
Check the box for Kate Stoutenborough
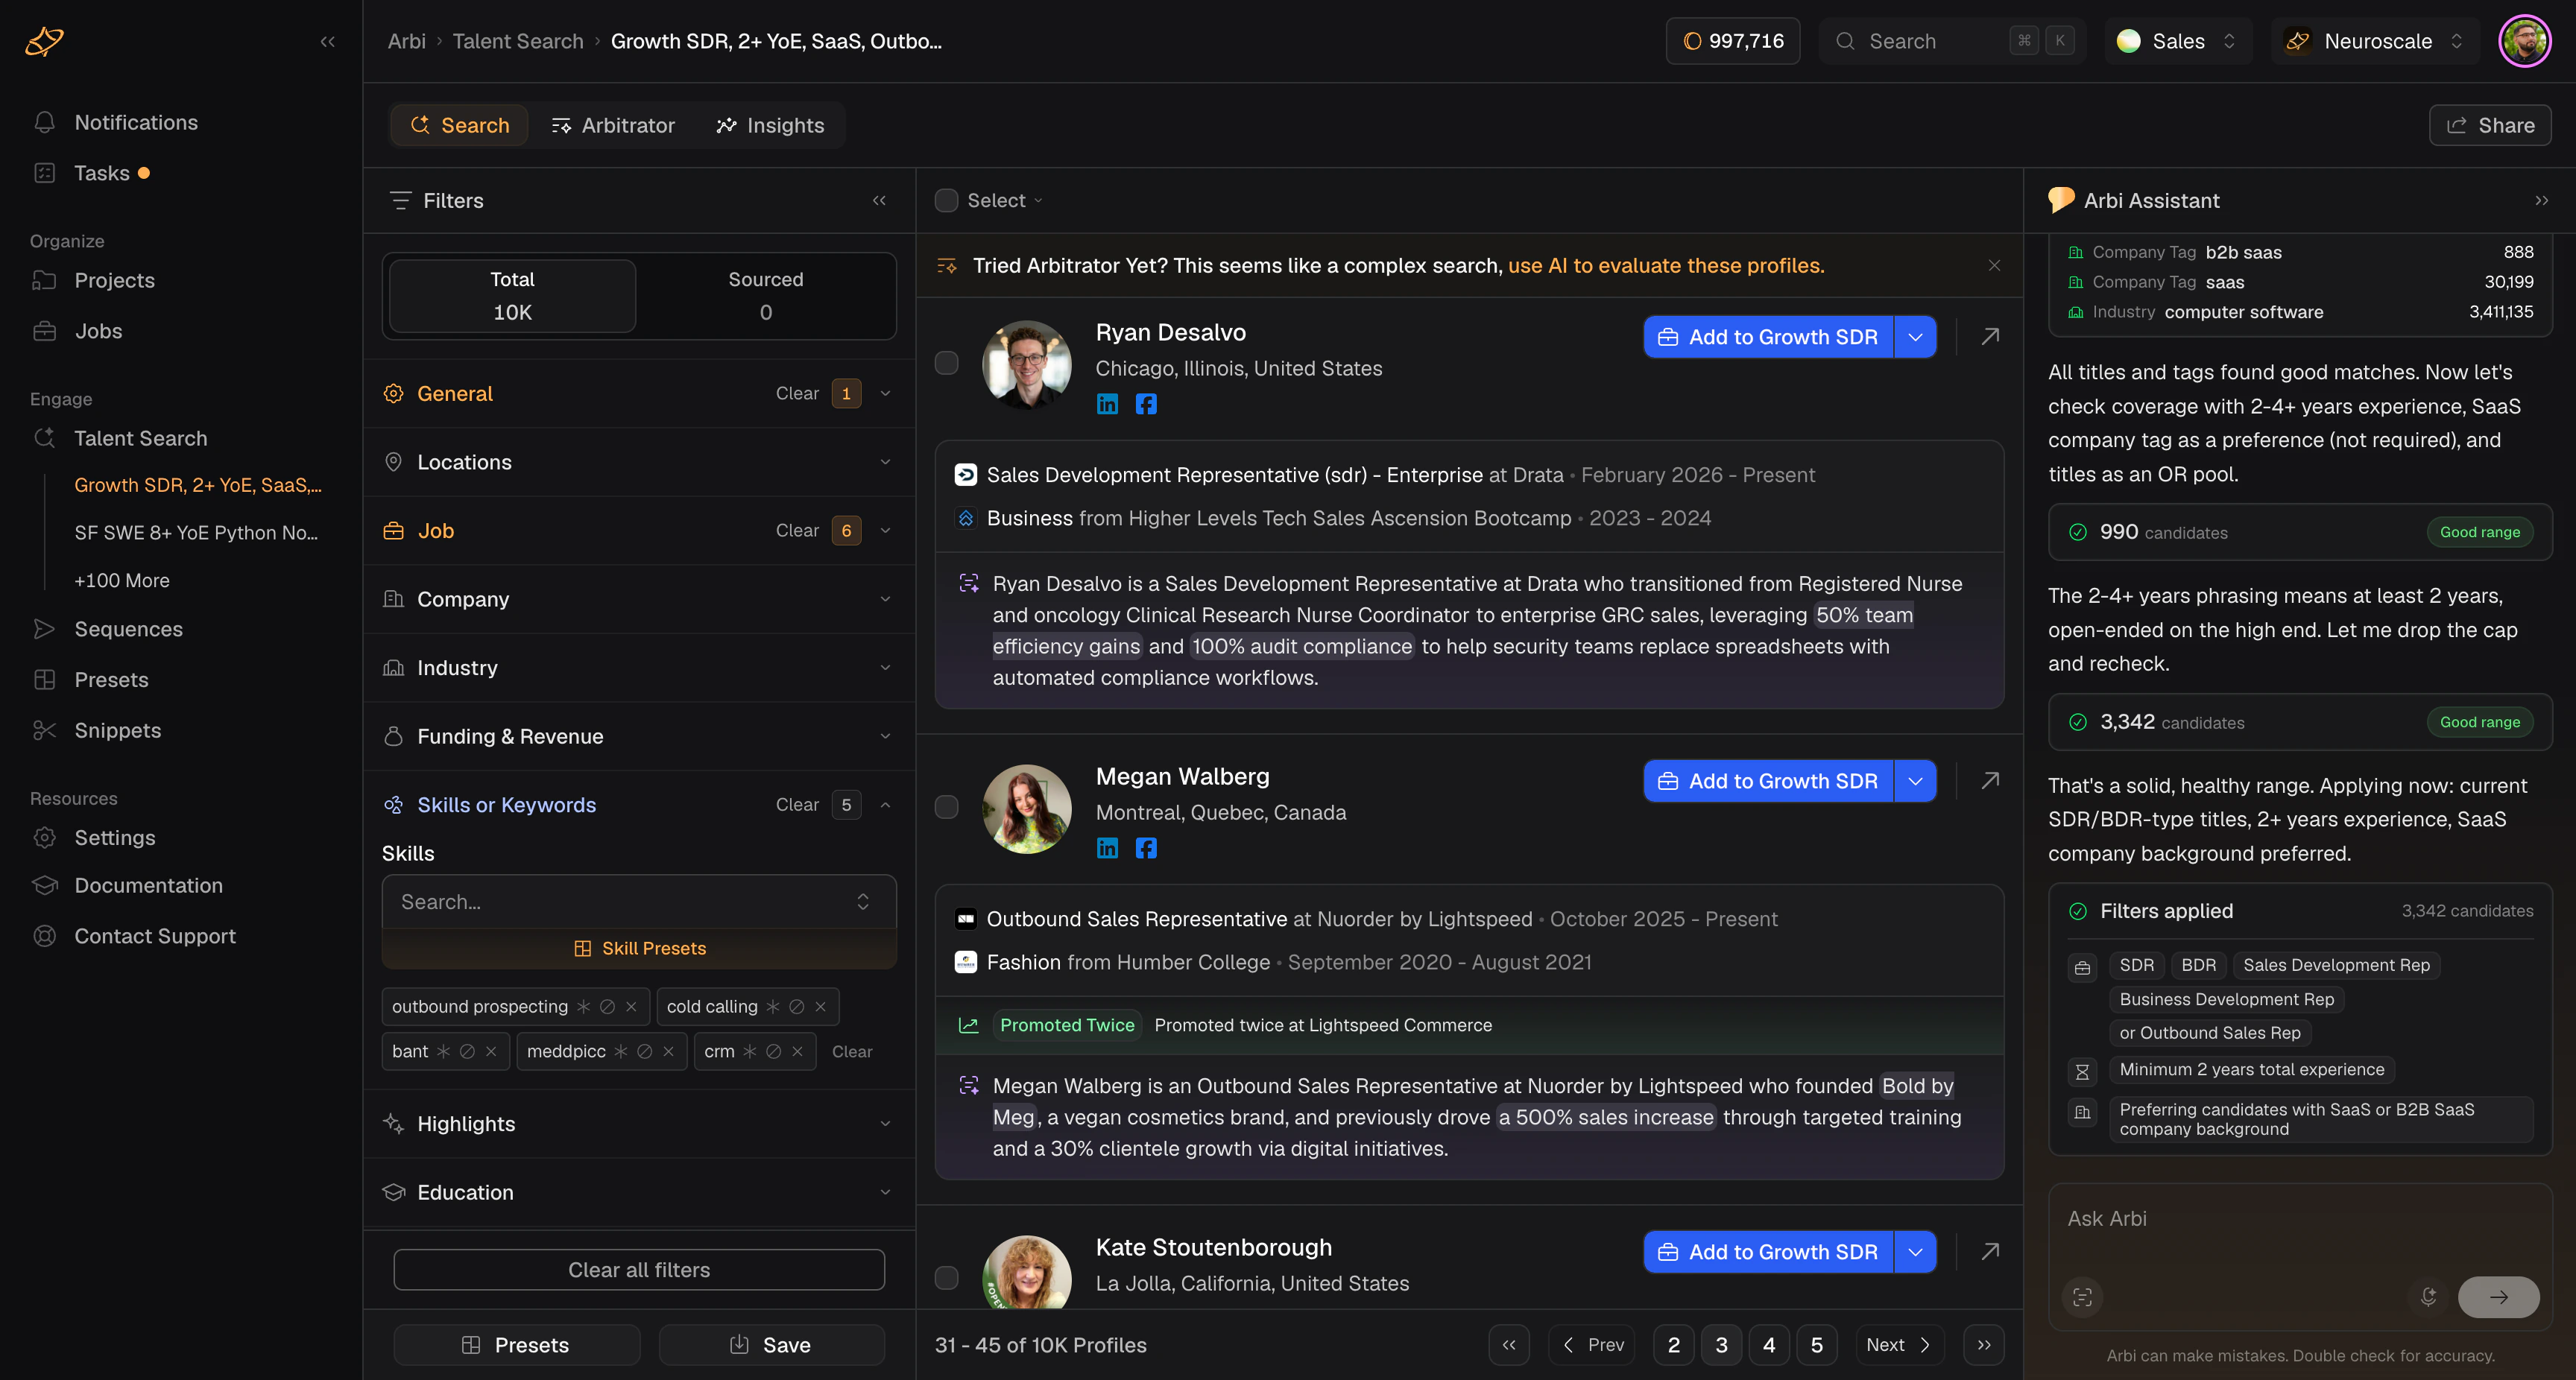[x=946, y=1278]
